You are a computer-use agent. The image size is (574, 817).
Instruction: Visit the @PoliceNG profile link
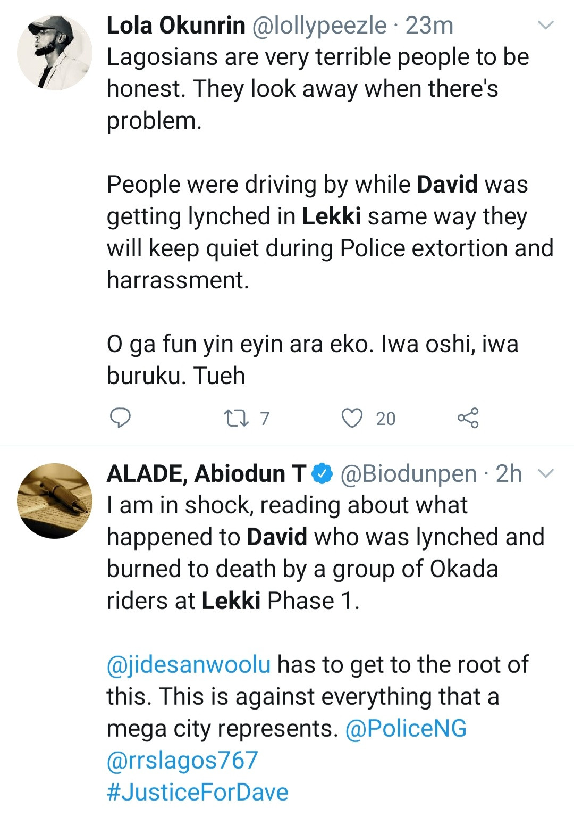pos(406,728)
